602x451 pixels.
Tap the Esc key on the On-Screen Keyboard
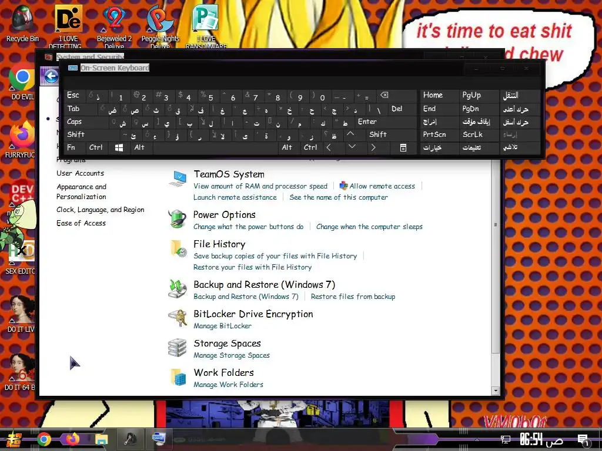click(x=75, y=96)
